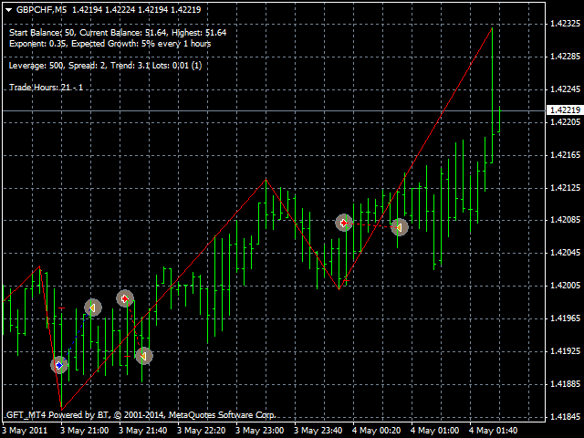
Task: Click the rightmost orange close arrow near 00:30
Action: (400, 227)
